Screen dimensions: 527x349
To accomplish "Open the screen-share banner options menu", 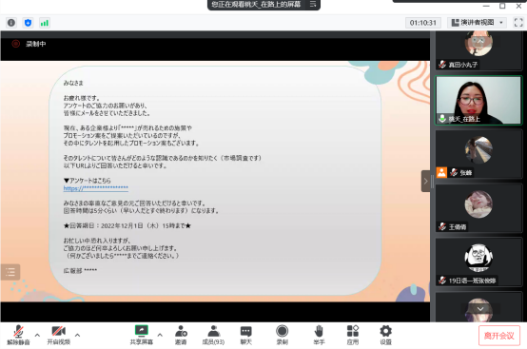I will point(313,4).
